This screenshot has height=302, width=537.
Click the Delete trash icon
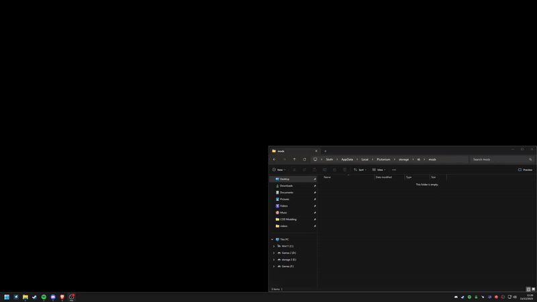coord(345,170)
